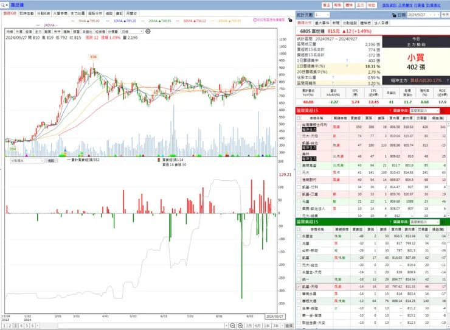Click the 2024/09/27 date marker on axis
The image size is (450, 330).
click(x=275, y=316)
